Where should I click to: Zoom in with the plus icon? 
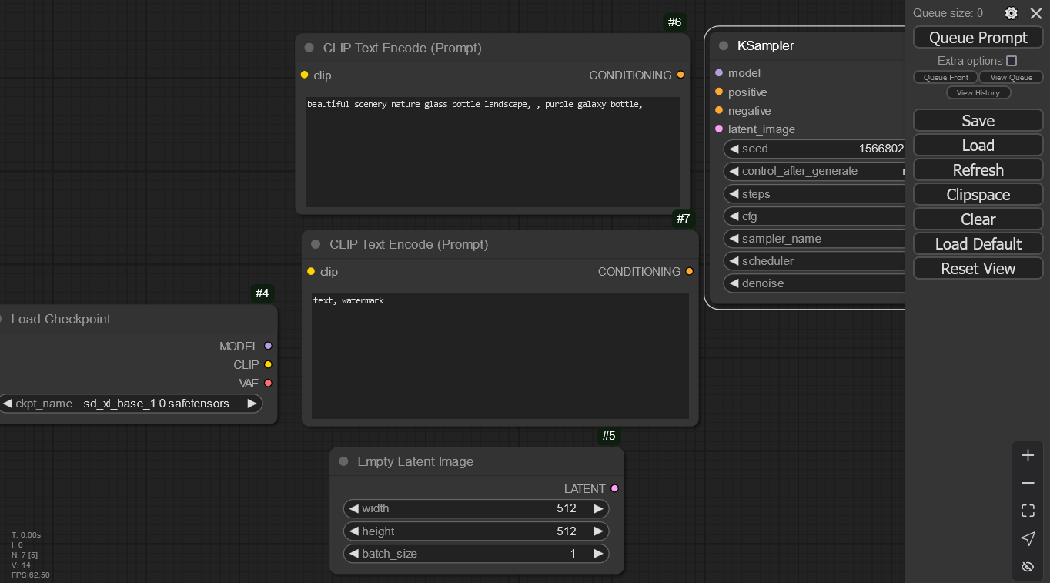(1028, 455)
